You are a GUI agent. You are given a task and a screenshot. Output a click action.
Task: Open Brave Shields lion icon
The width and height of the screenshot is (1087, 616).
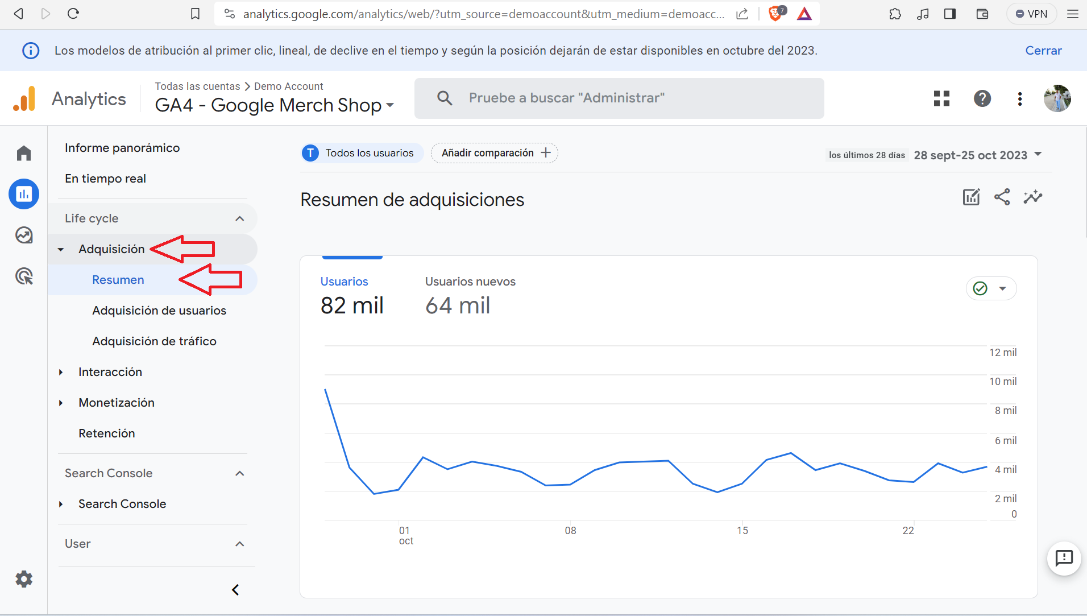click(776, 14)
